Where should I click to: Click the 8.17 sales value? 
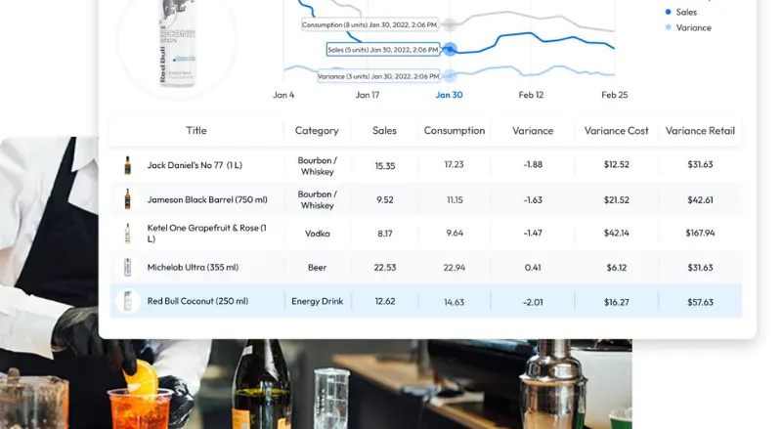pos(385,234)
